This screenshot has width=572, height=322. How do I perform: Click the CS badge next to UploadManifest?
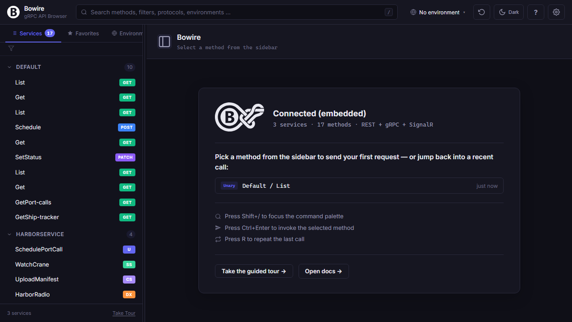point(129,280)
